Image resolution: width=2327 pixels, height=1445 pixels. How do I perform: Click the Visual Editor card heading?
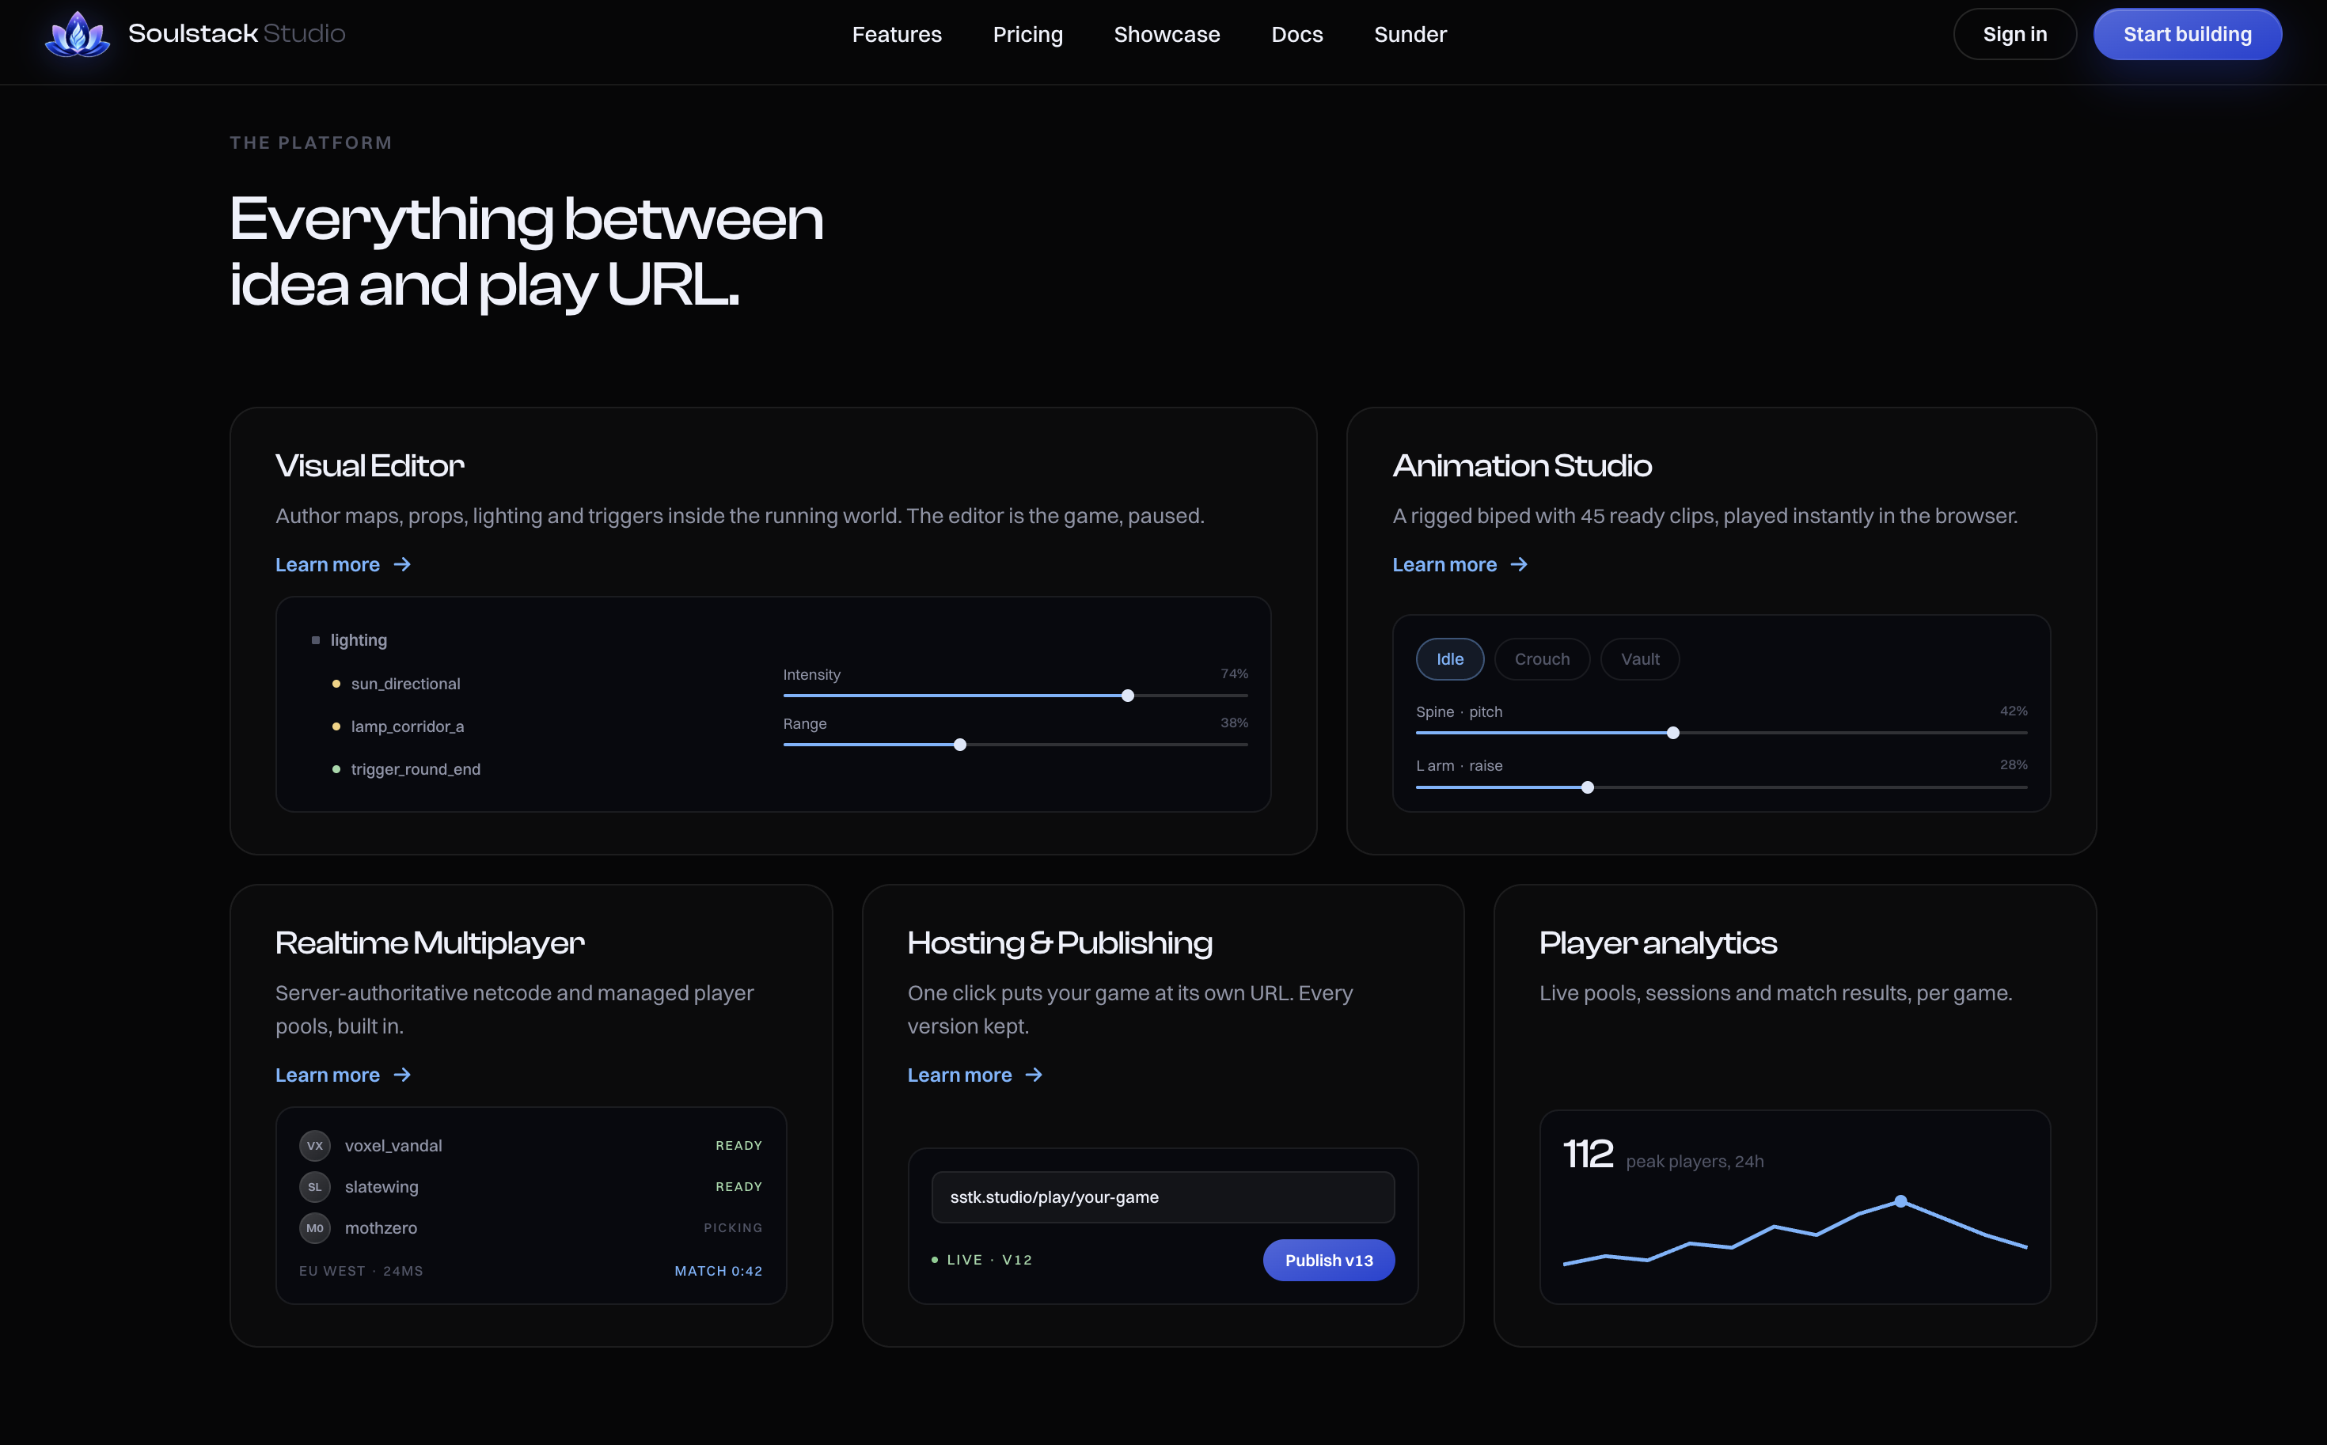[370, 466]
